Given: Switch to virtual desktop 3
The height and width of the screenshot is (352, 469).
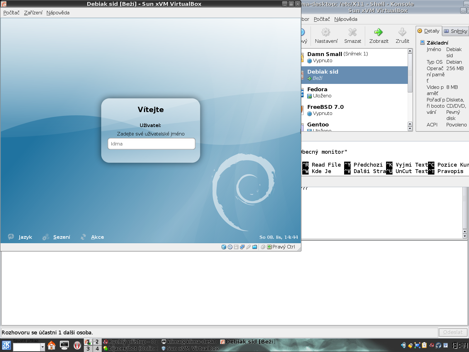Looking at the screenshot, I should [88, 348].
